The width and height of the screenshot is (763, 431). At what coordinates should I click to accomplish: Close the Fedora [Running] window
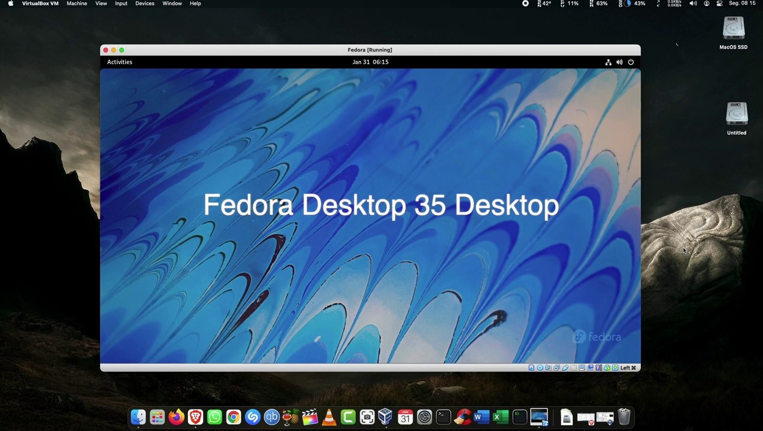(x=105, y=50)
